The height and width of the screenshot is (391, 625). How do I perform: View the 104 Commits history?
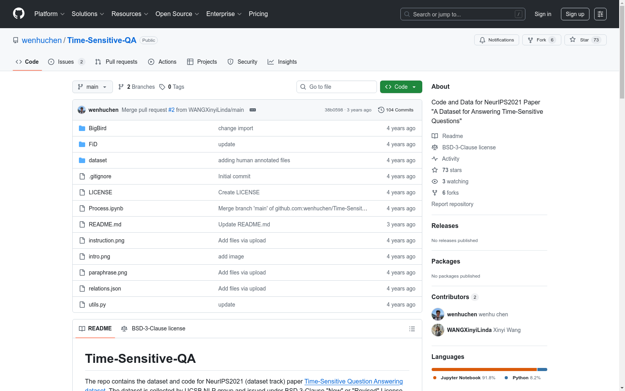pyautogui.click(x=396, y=110)
